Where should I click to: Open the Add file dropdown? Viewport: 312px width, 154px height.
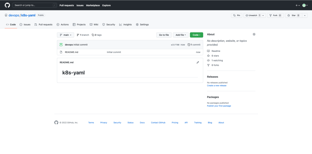(x=181, y=35)
